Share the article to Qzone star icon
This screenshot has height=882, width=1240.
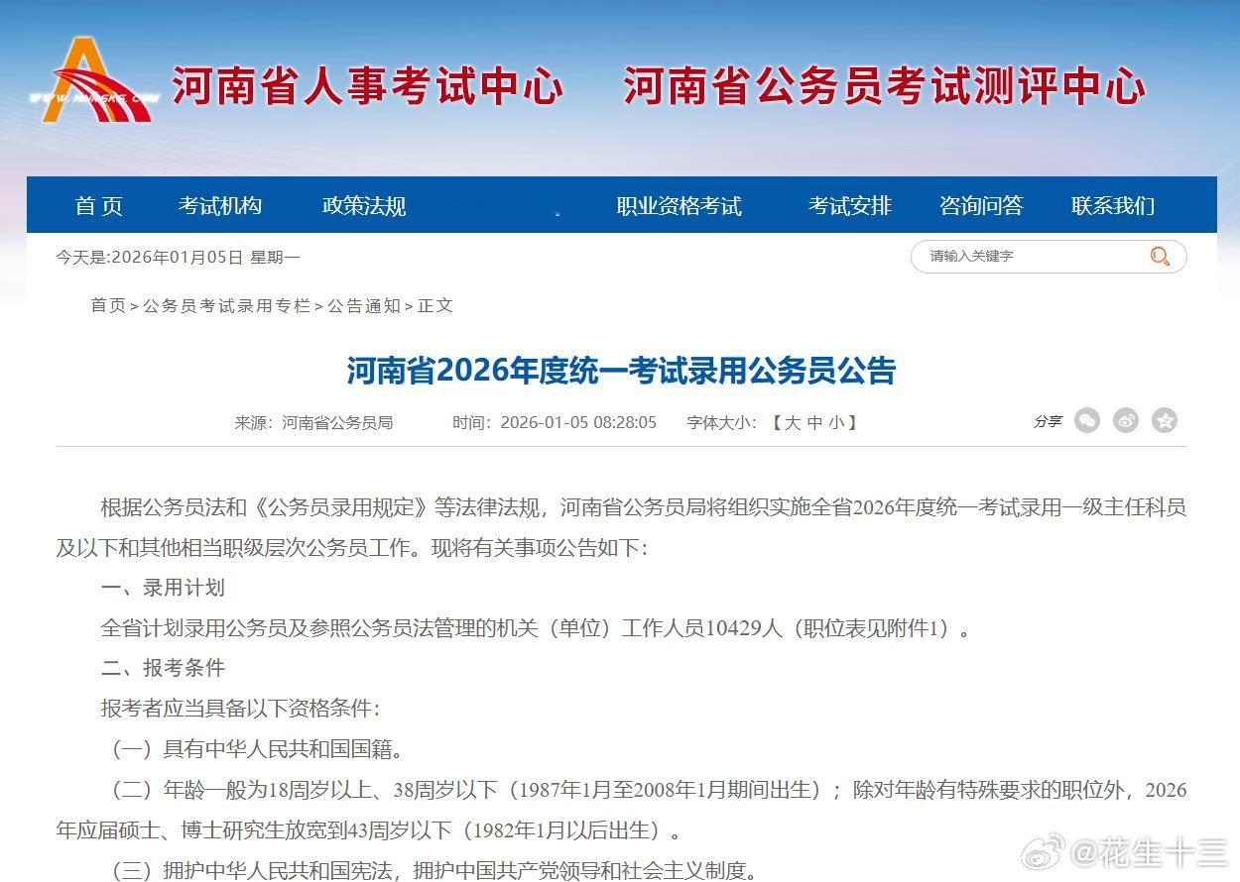tap(1164, 420)
